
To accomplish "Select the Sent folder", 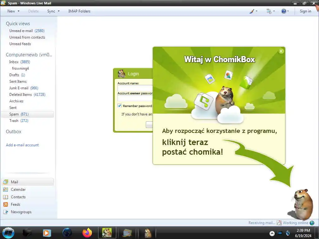I will pyautogui.click(x=13, y=107).
